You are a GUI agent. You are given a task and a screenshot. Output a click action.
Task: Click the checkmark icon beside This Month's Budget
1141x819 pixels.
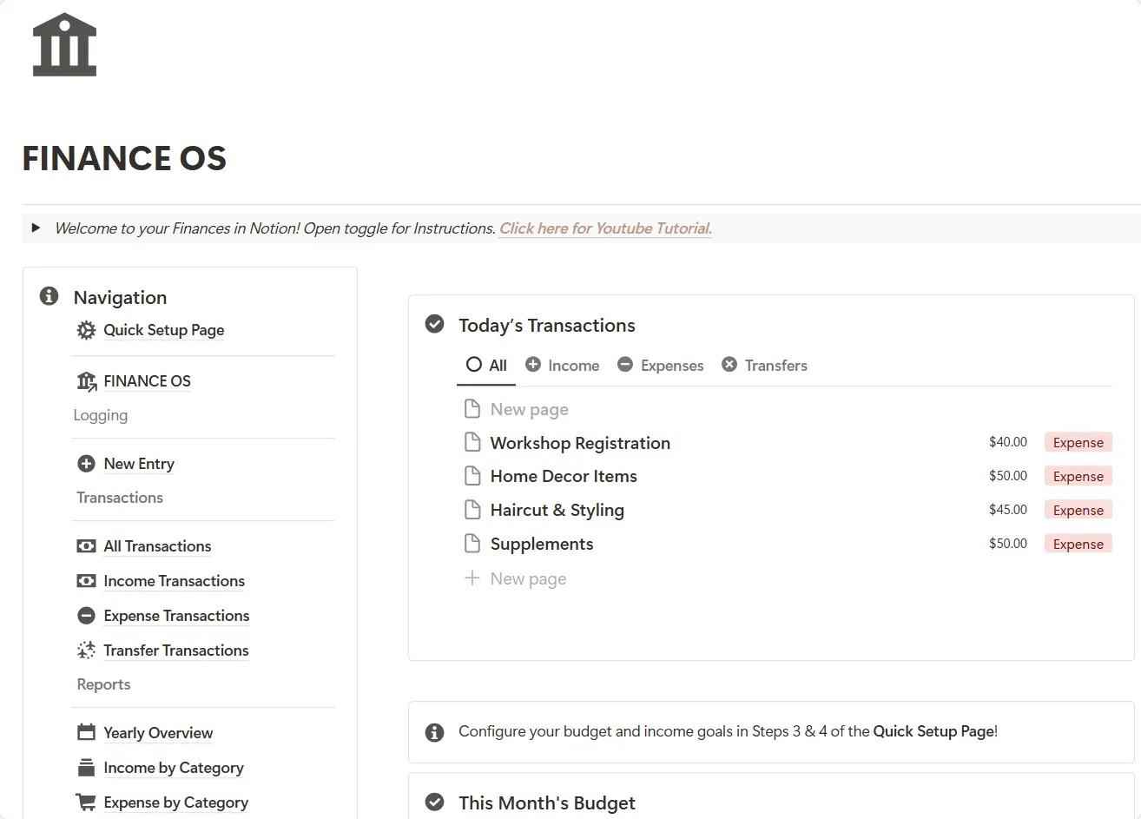click(x=434, y=802)
